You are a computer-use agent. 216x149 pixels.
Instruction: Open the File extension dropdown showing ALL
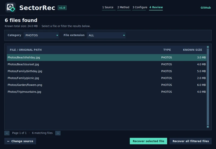[x=106, y=35]
